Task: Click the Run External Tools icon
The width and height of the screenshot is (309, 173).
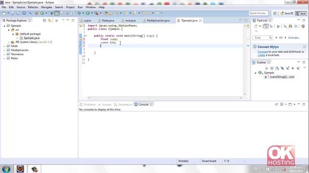Action: (97, 13)
